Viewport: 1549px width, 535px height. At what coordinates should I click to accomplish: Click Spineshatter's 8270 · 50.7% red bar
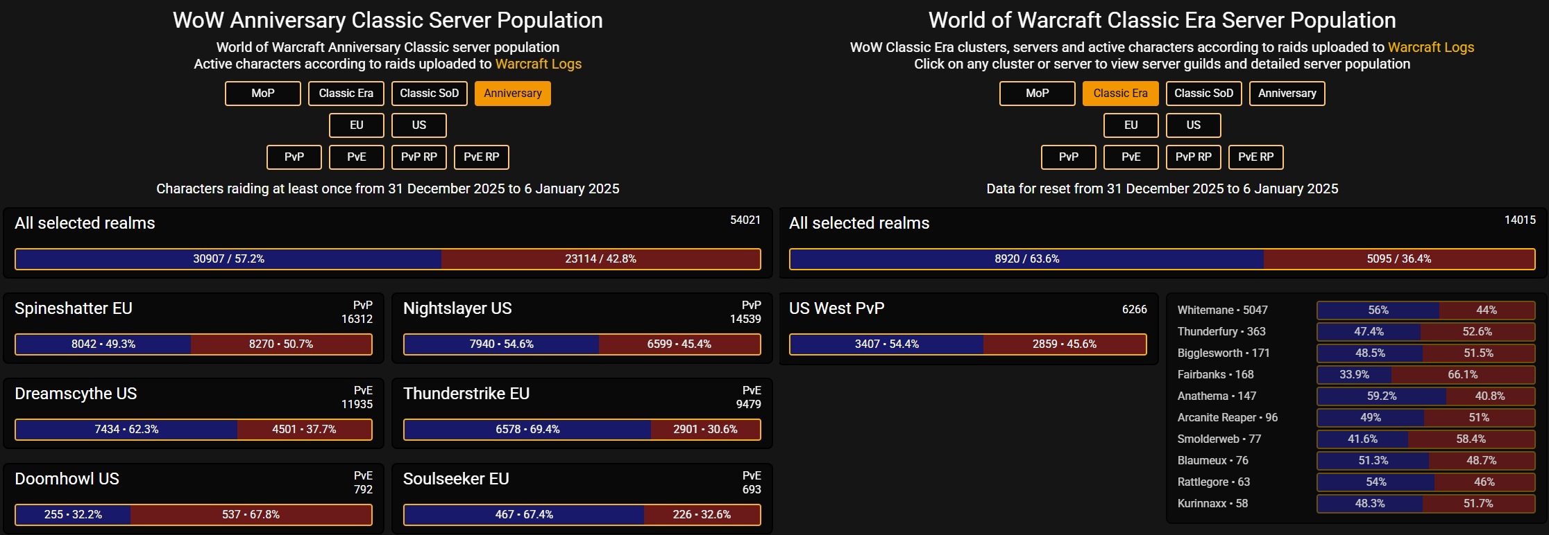click(281, 344)
